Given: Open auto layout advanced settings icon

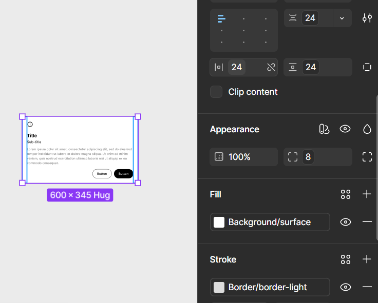Looking at the screenshot, I should (367, 18).
